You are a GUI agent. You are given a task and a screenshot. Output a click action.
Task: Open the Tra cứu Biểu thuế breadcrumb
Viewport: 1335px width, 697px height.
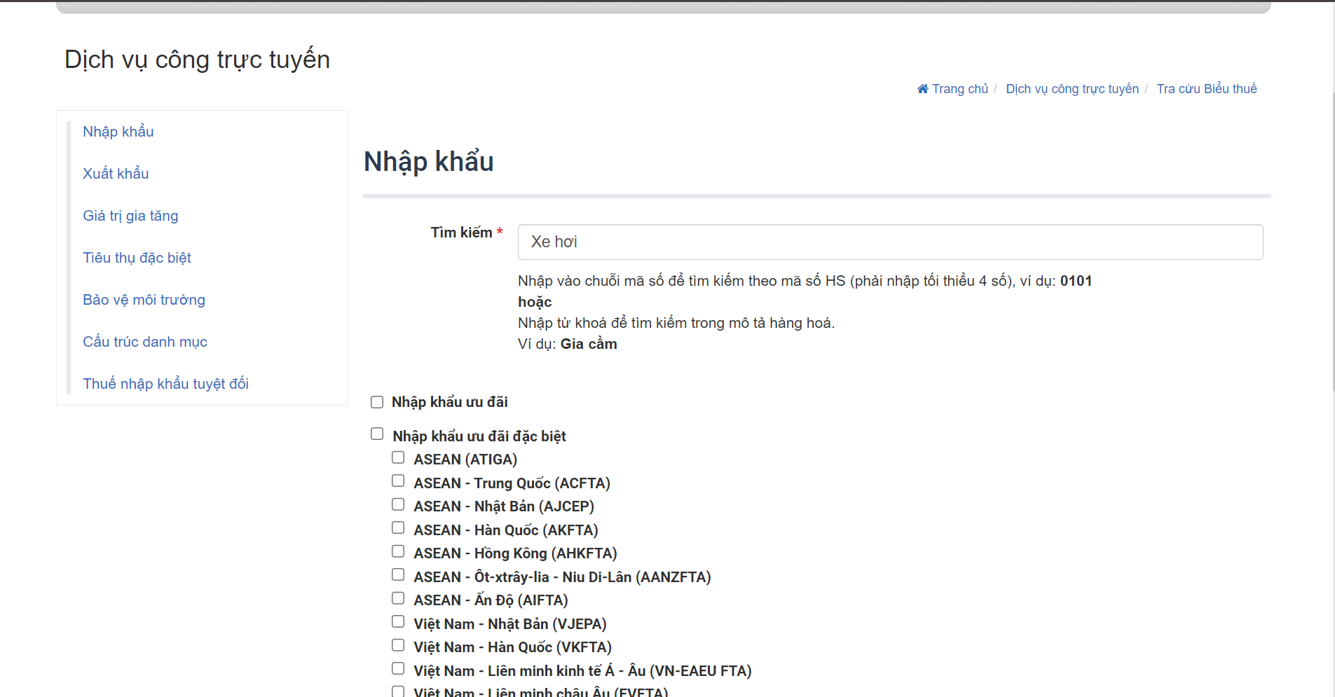[x=1207, y=89]
